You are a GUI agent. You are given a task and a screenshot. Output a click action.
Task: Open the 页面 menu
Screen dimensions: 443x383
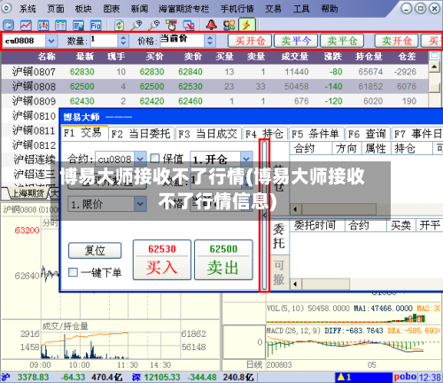tap(56, 9)
